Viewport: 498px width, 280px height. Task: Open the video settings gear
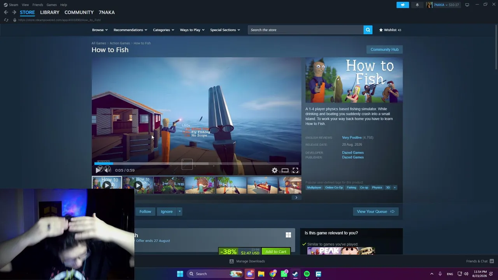275,170
